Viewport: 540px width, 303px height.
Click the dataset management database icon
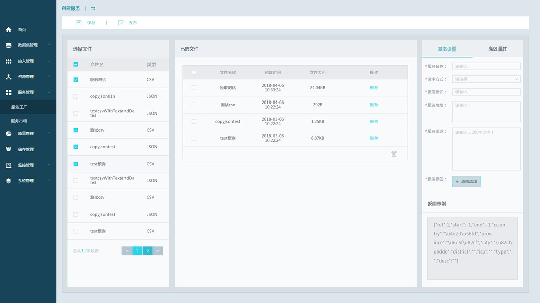(x=8, y=45)
